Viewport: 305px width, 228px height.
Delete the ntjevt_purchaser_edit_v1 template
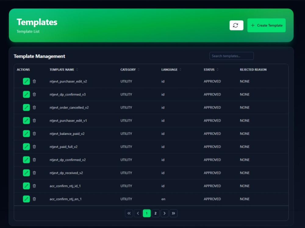coord(34,121)
